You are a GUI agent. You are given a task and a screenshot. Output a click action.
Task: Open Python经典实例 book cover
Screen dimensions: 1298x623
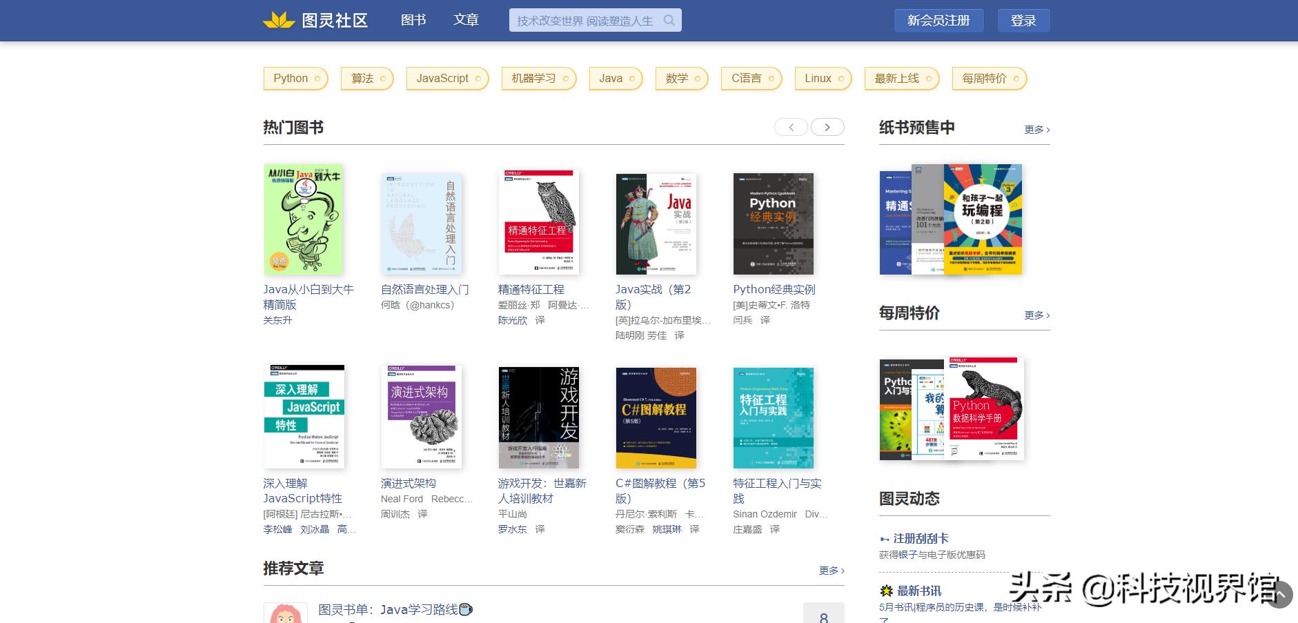(x=773, y=224)
